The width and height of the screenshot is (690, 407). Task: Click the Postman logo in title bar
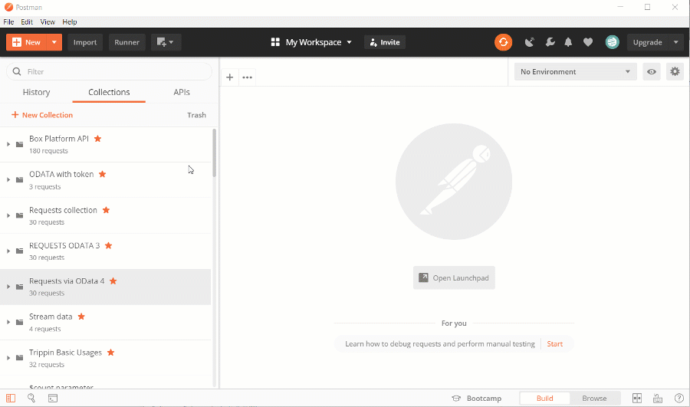click(8, 7)
